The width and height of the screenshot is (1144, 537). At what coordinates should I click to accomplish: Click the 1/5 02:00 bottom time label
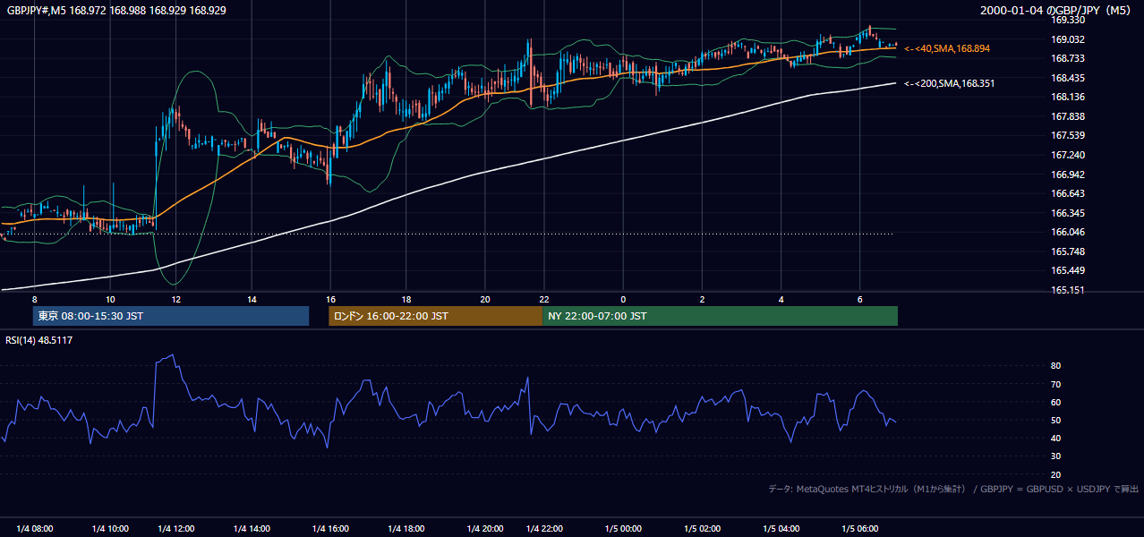702,528
